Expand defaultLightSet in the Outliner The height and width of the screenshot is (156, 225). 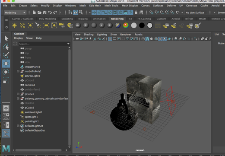tap(18, 126)
